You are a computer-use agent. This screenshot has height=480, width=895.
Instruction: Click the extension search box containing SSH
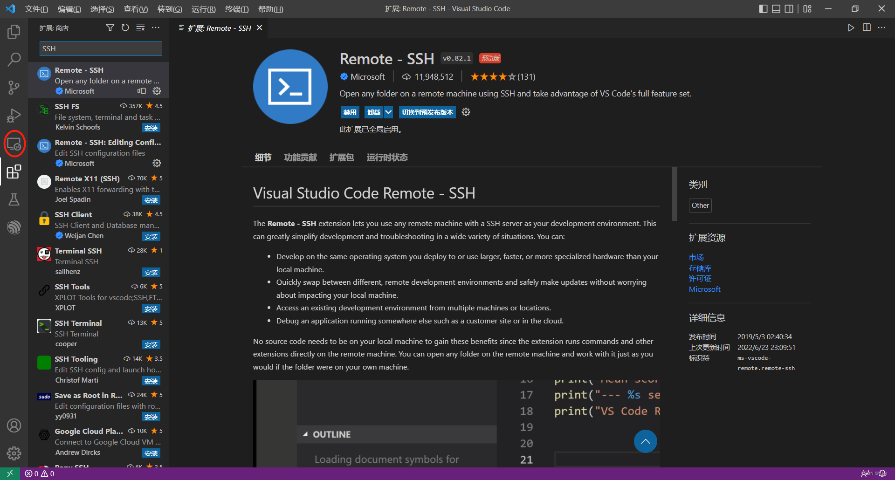click(x=101, y=48)
